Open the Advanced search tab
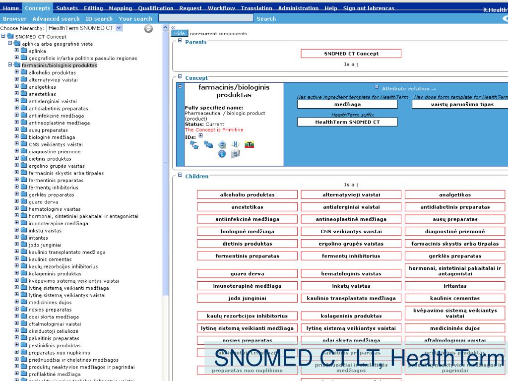Image resolution: width=508 pixels, height=381 pixels. tap(56, 19)
